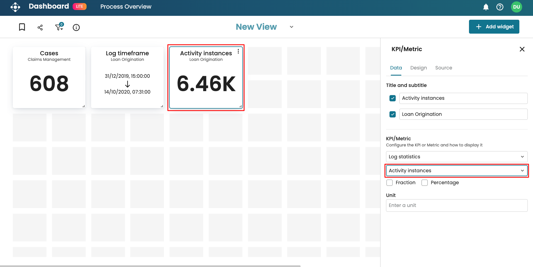This screenshot has width=533, height=267.
Task: Switch to the Source tab
Action: pos(443,68)
